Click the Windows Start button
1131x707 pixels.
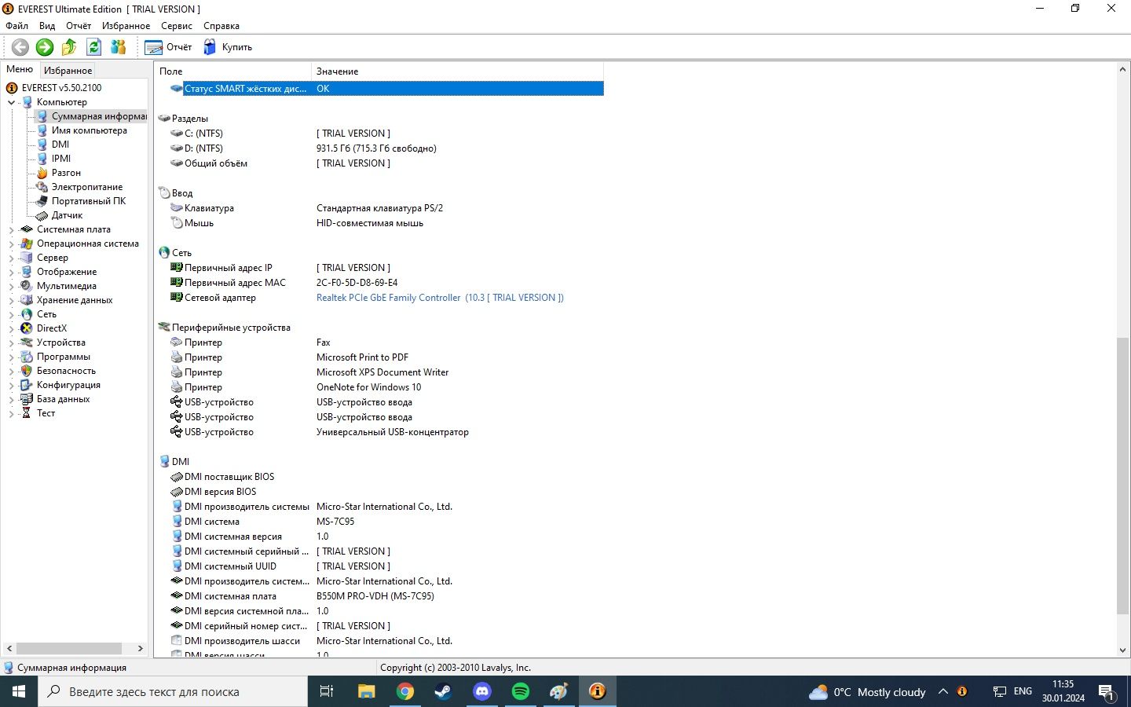pyautogui.click(x=19, y=691)
